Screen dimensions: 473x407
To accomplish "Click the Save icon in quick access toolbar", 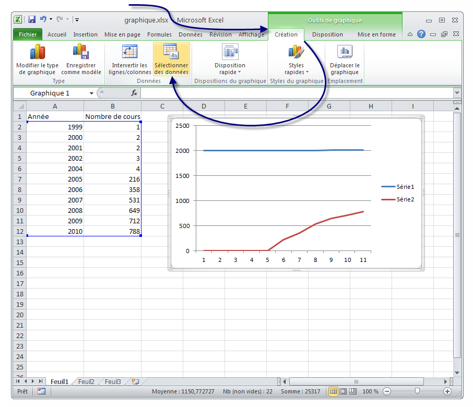I will pos(32,20).
